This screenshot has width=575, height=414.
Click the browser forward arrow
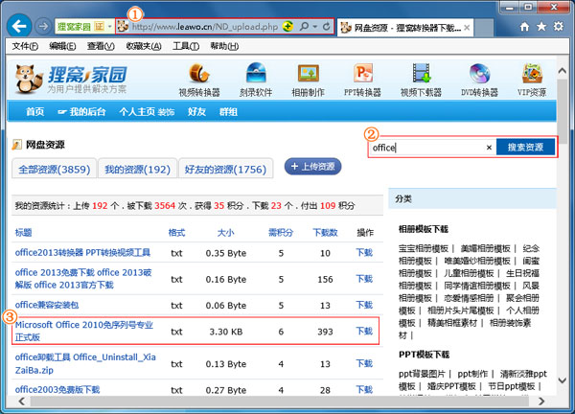tap(43, 27)
